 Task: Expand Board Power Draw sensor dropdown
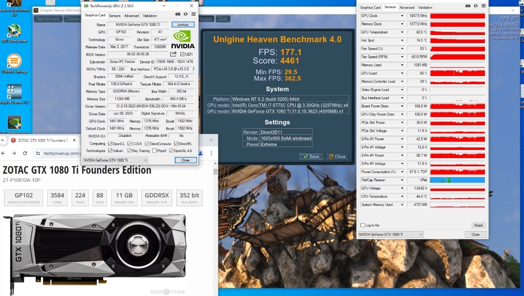[402, 106]
